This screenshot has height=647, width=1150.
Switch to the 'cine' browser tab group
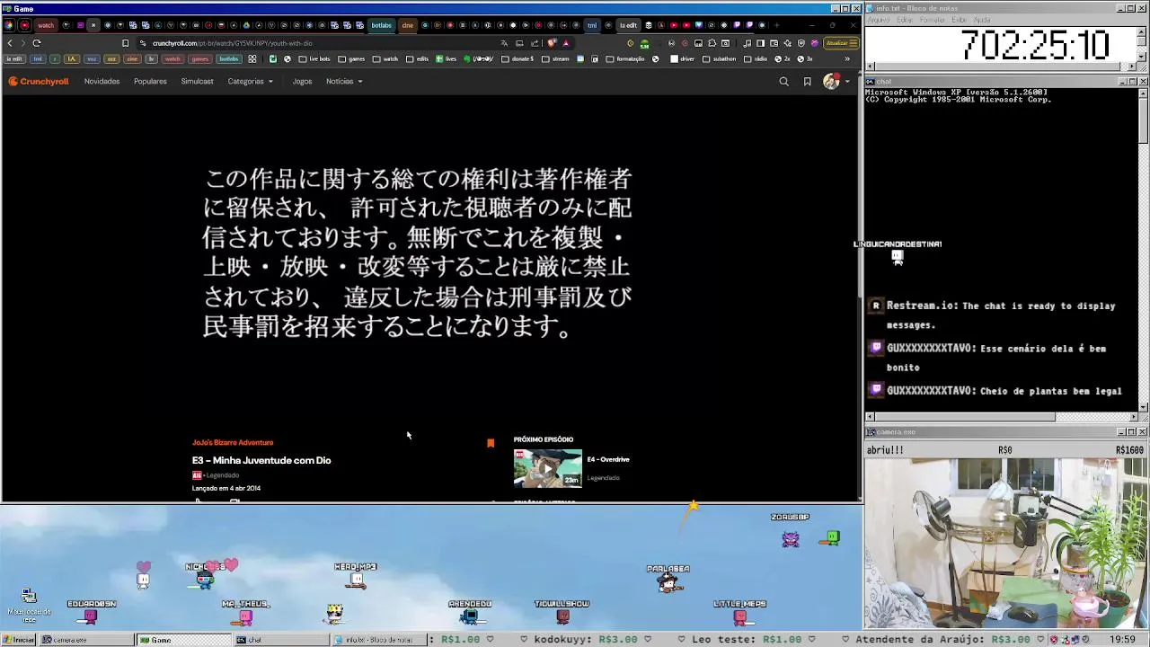click(x=408, y=25)
